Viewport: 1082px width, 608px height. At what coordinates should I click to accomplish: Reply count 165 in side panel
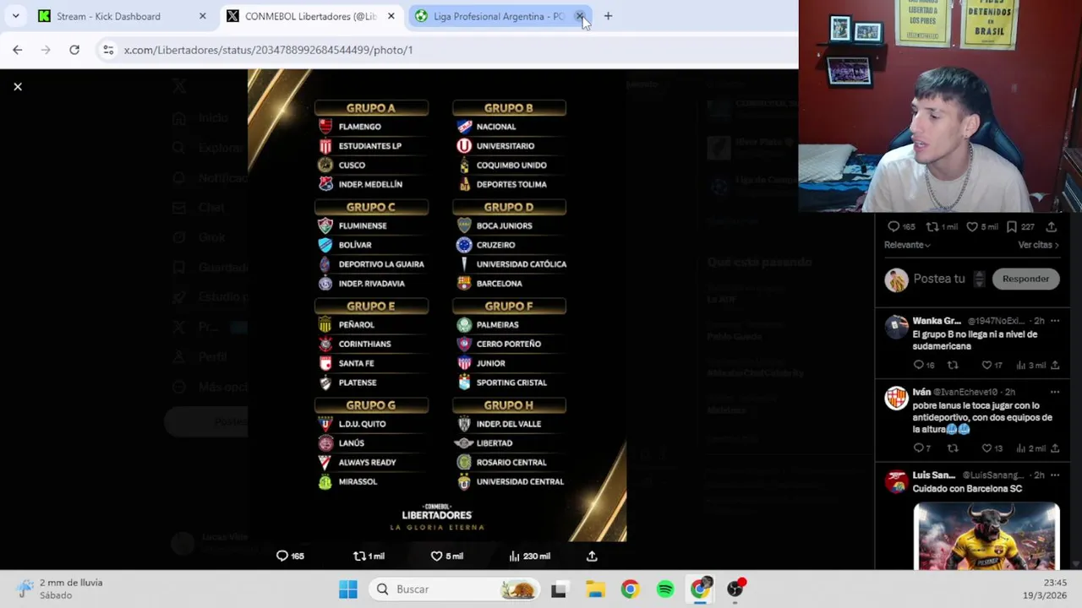pos(901,226)
